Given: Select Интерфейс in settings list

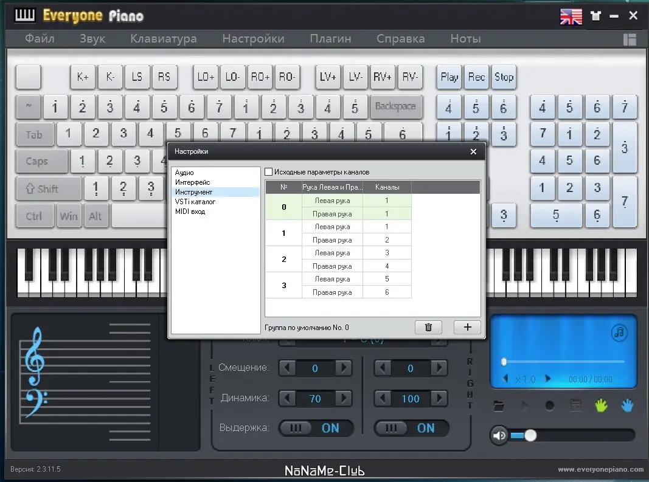Looking at the screenshot, I should tap(192, 182).
